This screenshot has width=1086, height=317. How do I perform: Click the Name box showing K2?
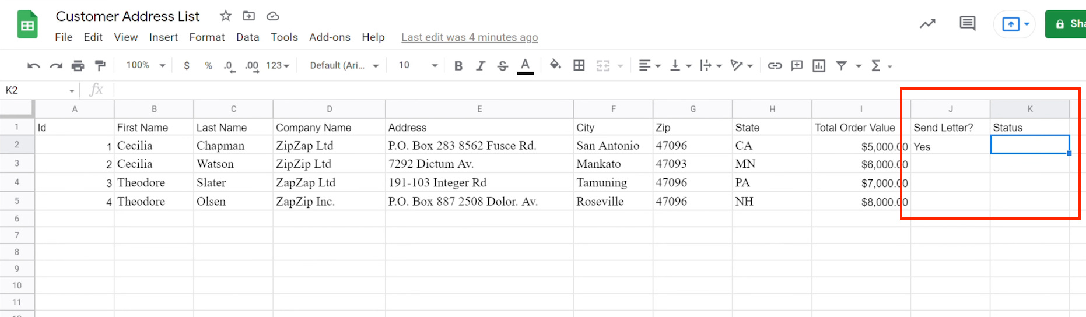coord(40,90)
